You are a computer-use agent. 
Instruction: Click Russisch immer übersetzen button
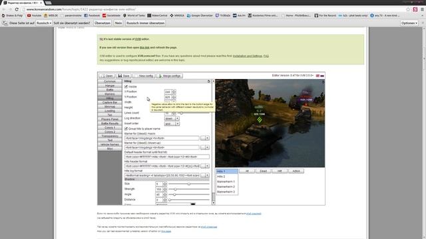(x=145, y=23)
